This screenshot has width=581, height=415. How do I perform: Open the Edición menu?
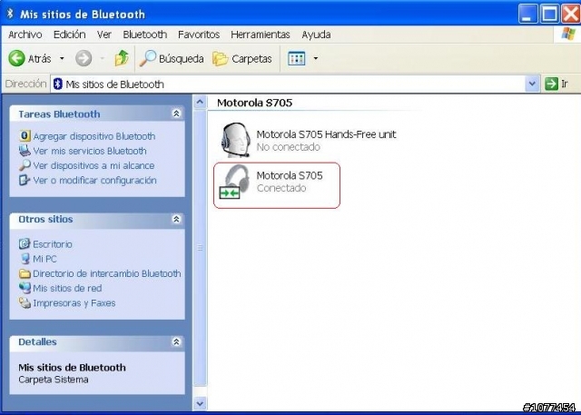click(69, 35)
